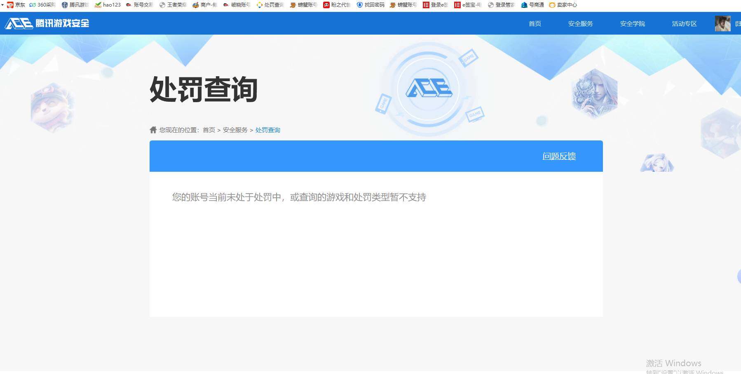Open the 号商通 bookmark

pyautogui.click(x=533, y=5)
